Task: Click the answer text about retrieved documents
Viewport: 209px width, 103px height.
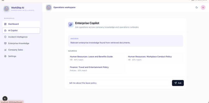Action: point(100,43)
